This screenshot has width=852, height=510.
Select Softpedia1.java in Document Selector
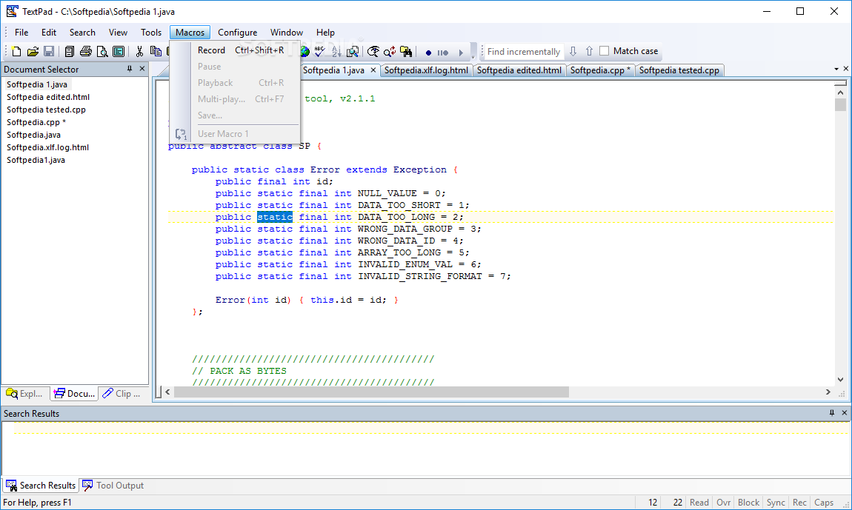coord(36,160)
